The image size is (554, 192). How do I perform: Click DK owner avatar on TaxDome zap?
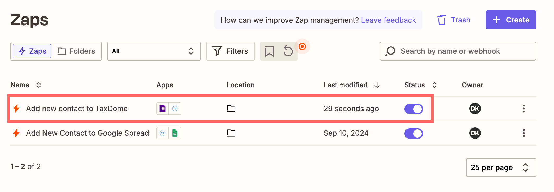[x=475, y=109]
